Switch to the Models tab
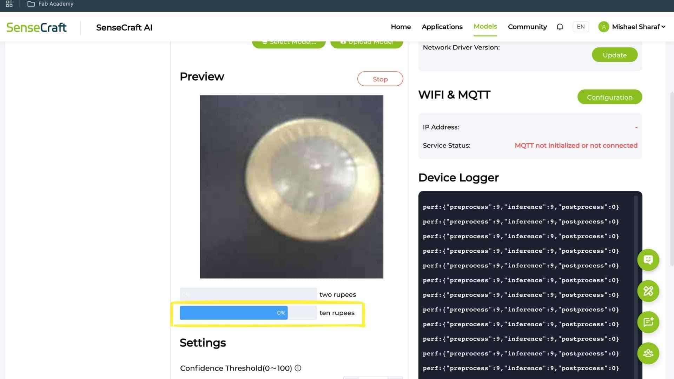This screenshot has height=379, width=674. click(485, 27)
